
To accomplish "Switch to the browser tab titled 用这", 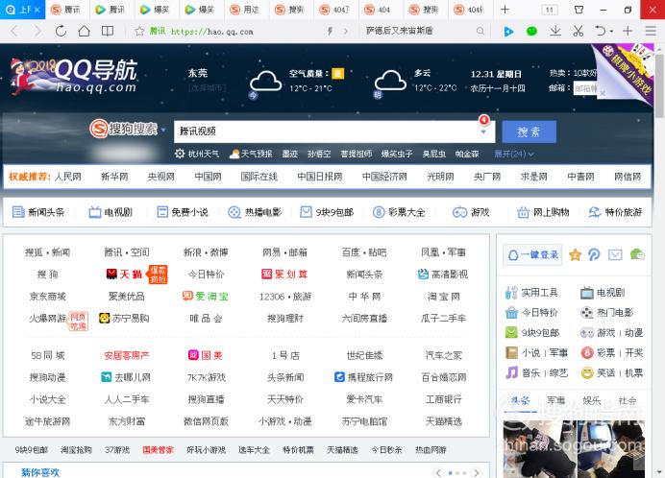I will pyautogui.click(x=246, y=10).
